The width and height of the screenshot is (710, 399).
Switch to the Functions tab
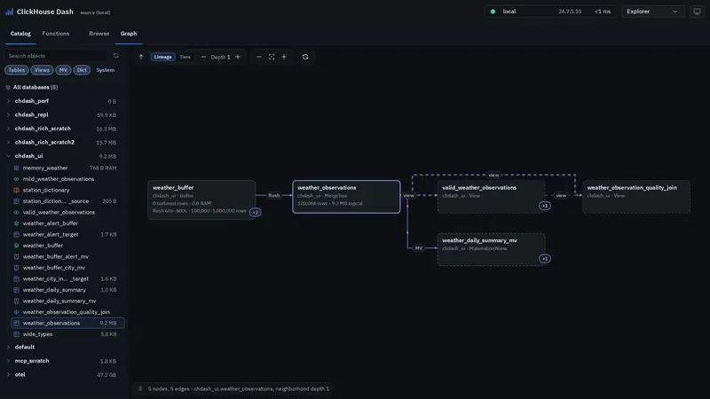[56, 34]
